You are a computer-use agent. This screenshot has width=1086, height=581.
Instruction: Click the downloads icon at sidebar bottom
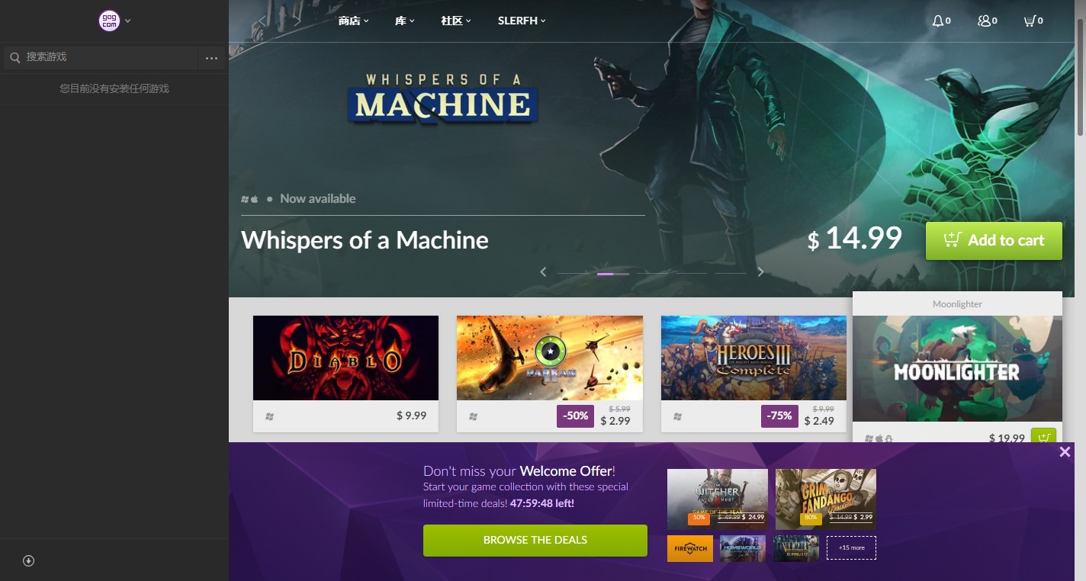(29, 560)
